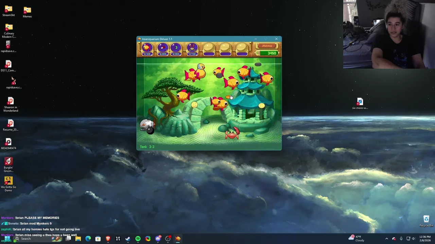Expand the hidden system tray icons
Image resolution: width=435 pixels, height=244 pixels.
(x=386, y=239)
